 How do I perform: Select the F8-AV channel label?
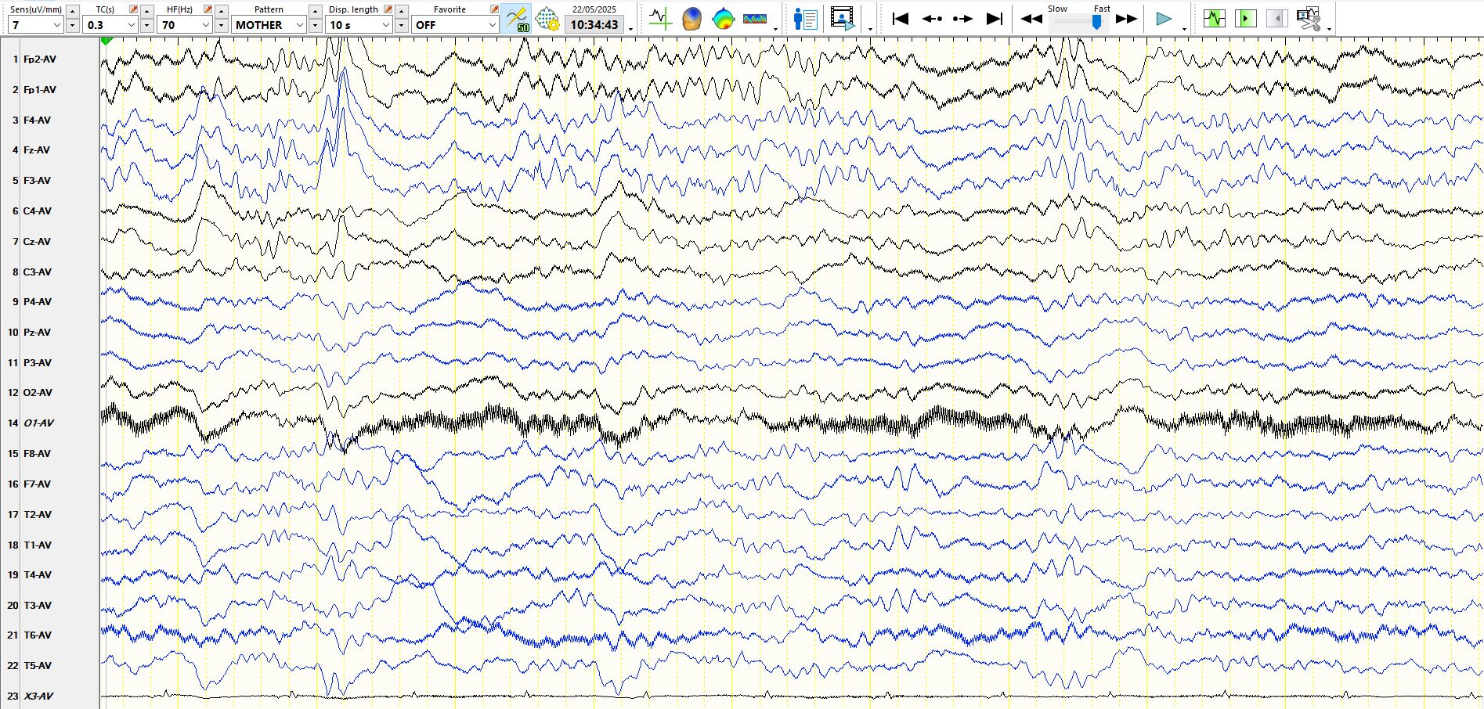tap(37, 454)
